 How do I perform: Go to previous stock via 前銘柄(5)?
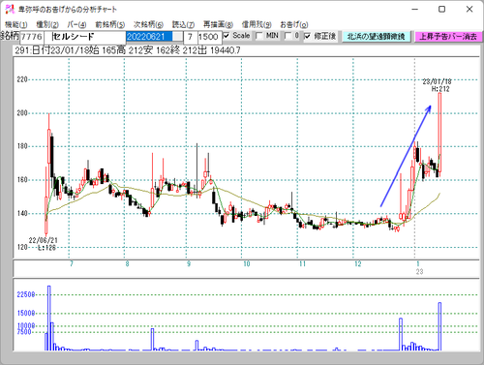pyautogui.click(x=110, y=24)
